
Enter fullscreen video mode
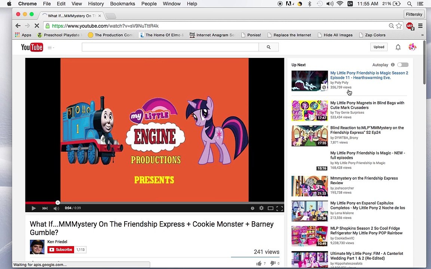coord(279,208)
